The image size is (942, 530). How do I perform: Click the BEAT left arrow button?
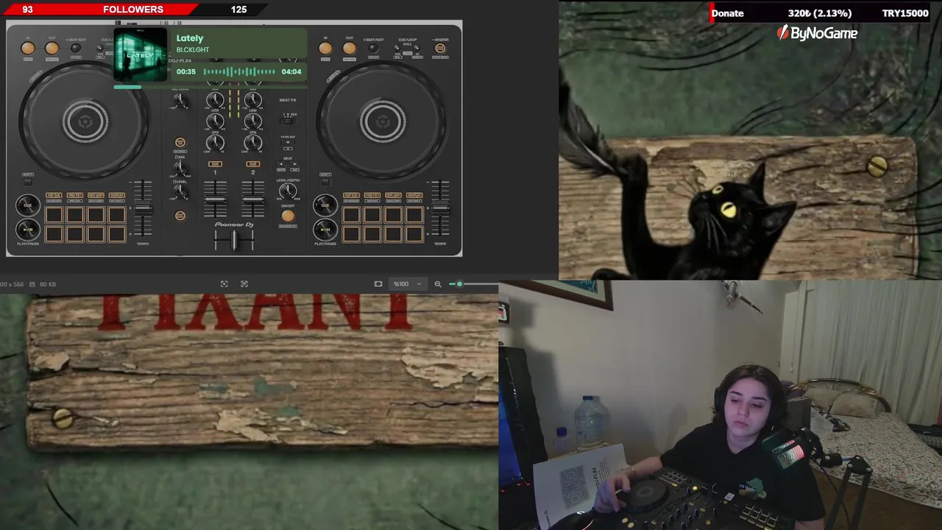tap(283, 165)
